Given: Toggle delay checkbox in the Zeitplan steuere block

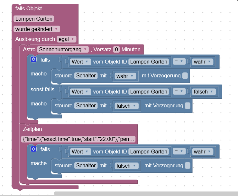Looking at the screenshot, I should tap(188, 166).
